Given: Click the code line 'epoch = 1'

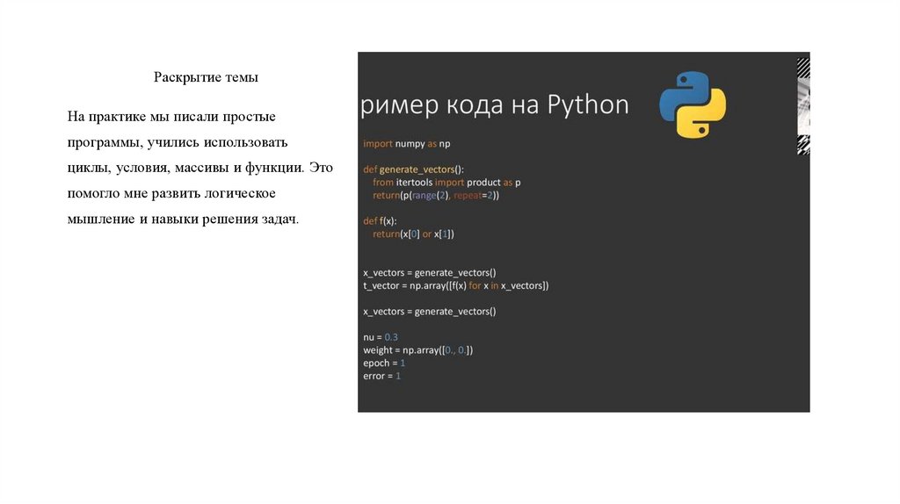Looking at the screenshot, I should (x=384, y=363).
